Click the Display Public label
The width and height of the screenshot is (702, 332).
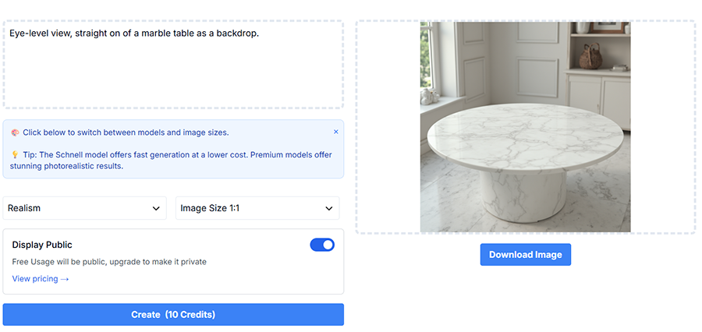[42, 245]
